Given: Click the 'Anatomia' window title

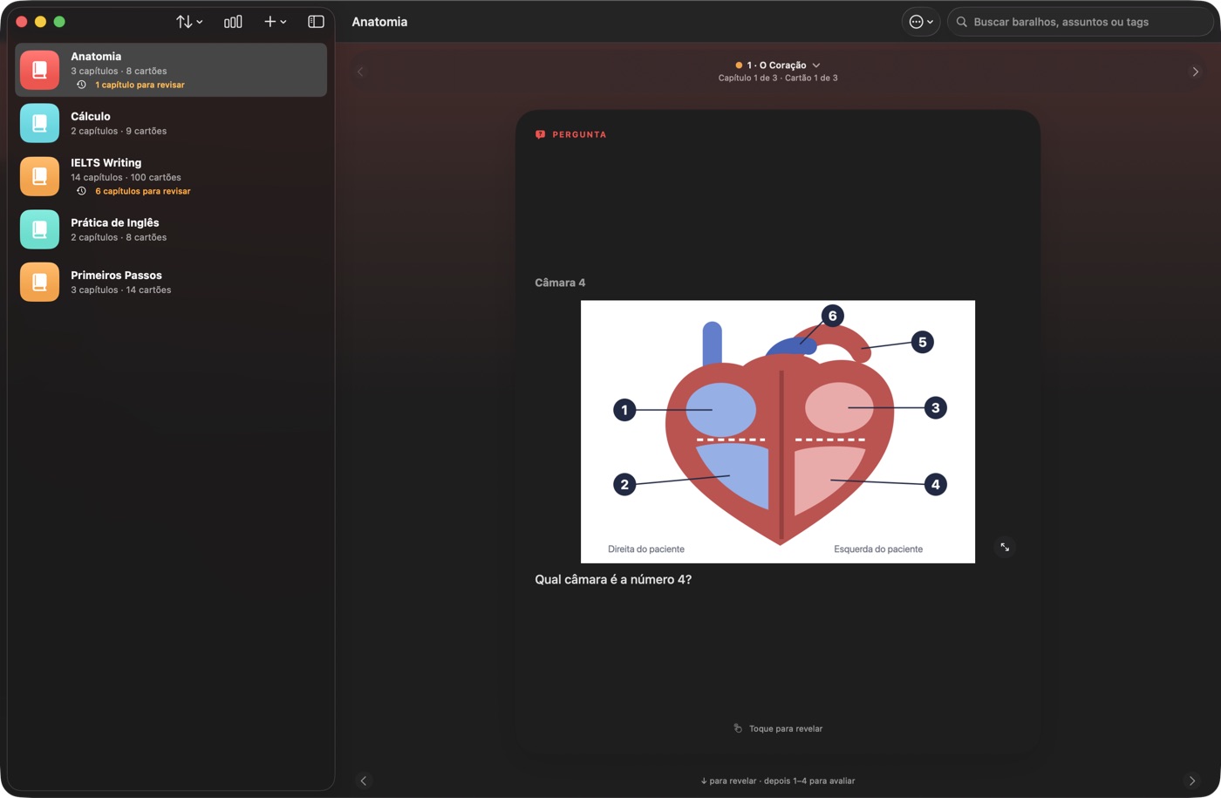Looking at the screenshot, I should point(379,22).
